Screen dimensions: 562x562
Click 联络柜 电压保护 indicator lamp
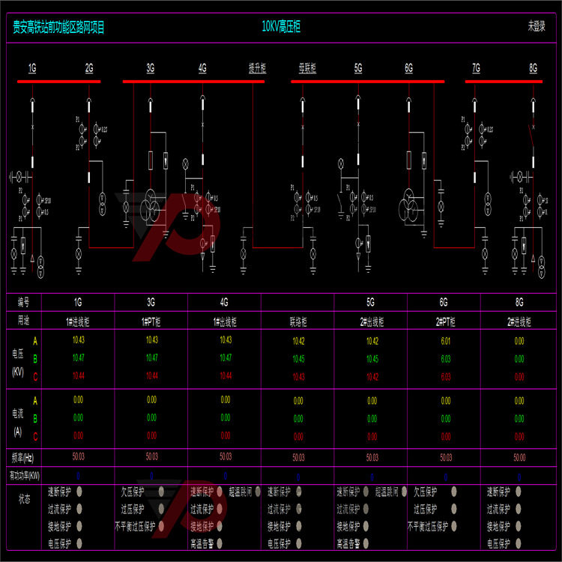(299, 543)
